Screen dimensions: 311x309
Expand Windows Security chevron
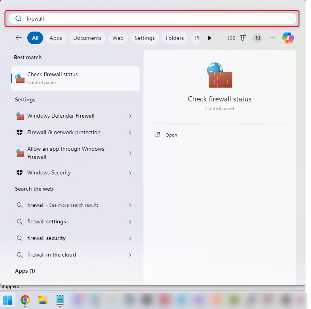[x=130, y=173]
